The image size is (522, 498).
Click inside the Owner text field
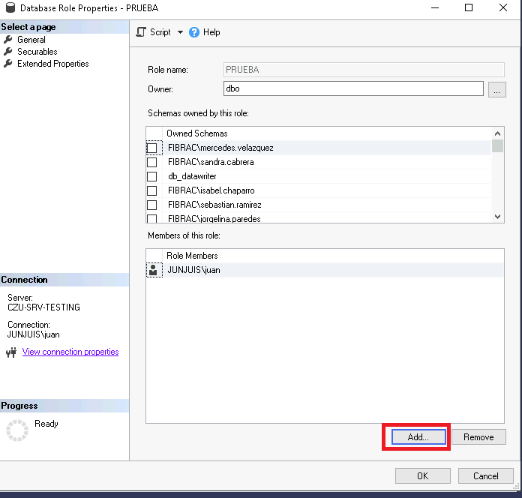(x=352, y=88)
